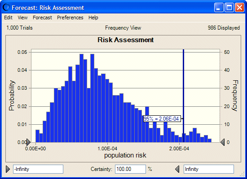The height and width of the screenshot is (179, 247).
Task: Click the Frequency axis label
Action: (x=235, y=96)
